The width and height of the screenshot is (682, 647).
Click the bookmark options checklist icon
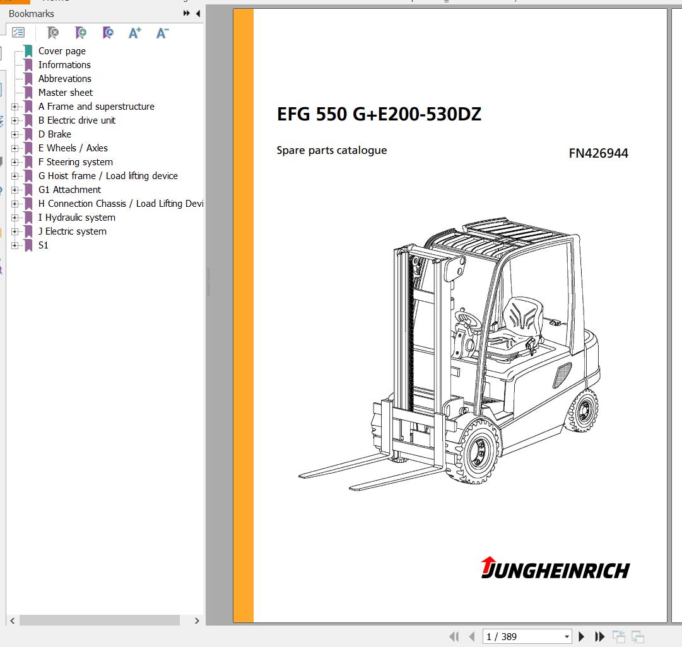tap(18, 33)
